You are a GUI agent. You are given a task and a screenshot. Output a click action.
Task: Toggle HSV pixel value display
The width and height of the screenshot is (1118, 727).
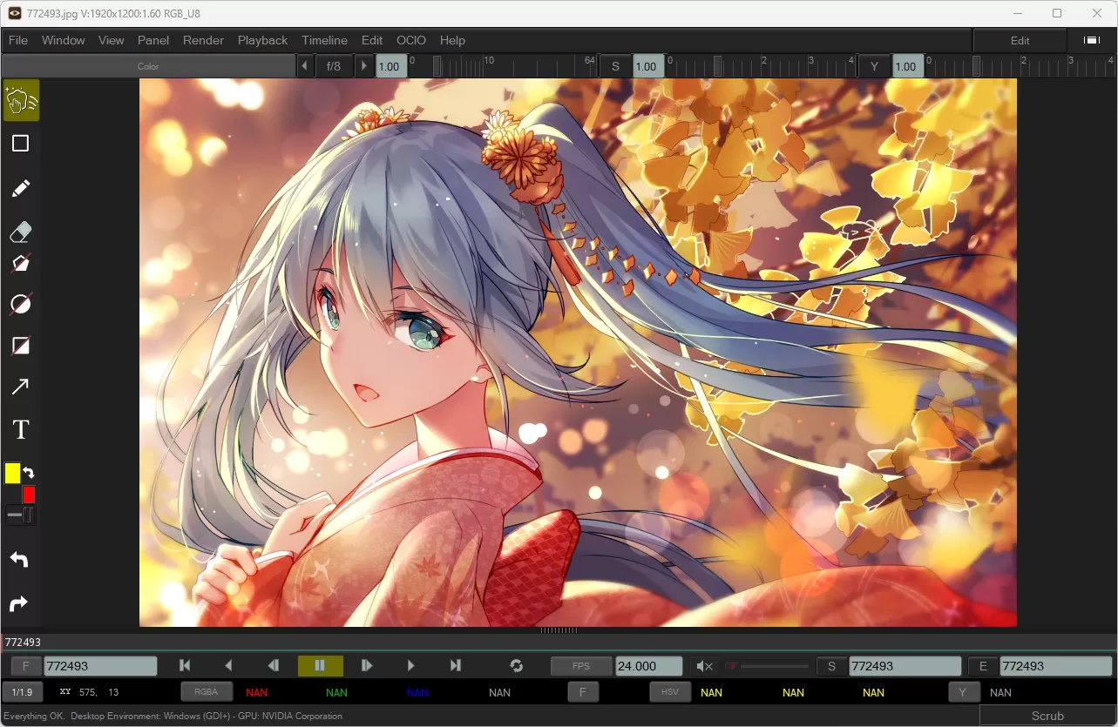[670, 692]
